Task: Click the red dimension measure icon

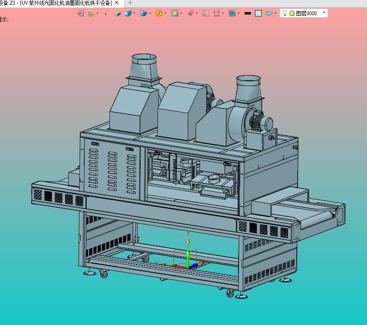Action: [x=216, y=14]
